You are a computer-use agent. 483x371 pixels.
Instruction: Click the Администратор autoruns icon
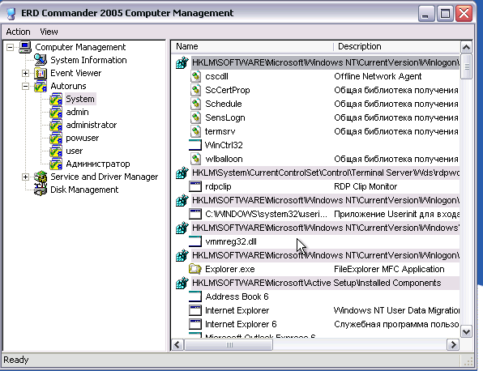pyautogui.click(x=56, y=164)
